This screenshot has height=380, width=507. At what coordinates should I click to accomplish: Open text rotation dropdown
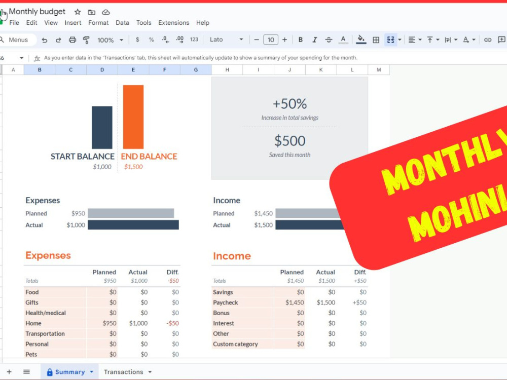coord(469,40)
